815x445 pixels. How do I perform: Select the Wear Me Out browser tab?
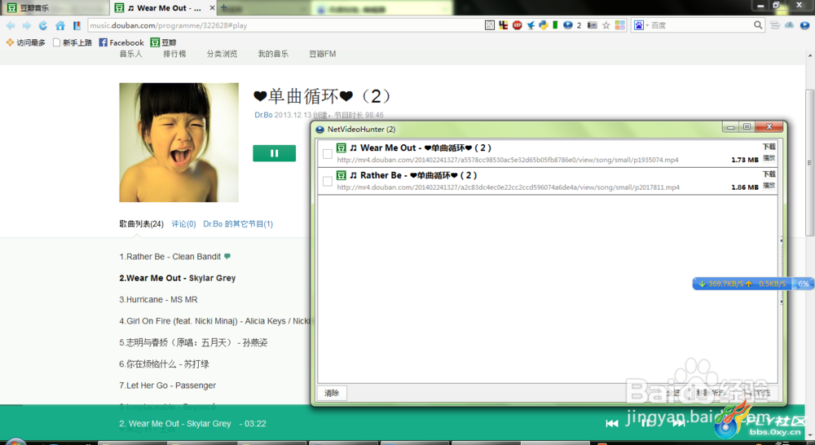tap(164, 8)
